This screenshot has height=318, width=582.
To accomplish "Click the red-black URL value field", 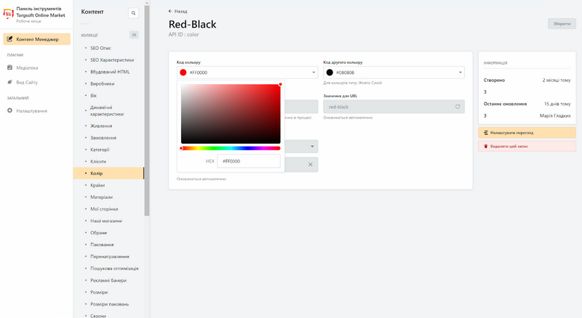I will [x=394, y=107].
